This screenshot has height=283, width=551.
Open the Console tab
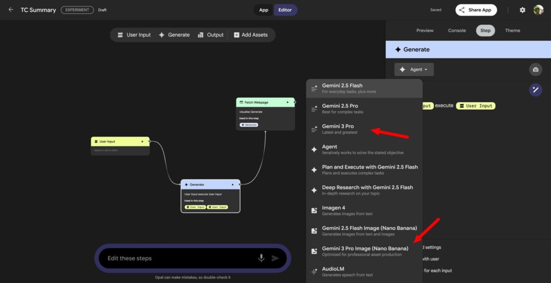coord(457,31)
